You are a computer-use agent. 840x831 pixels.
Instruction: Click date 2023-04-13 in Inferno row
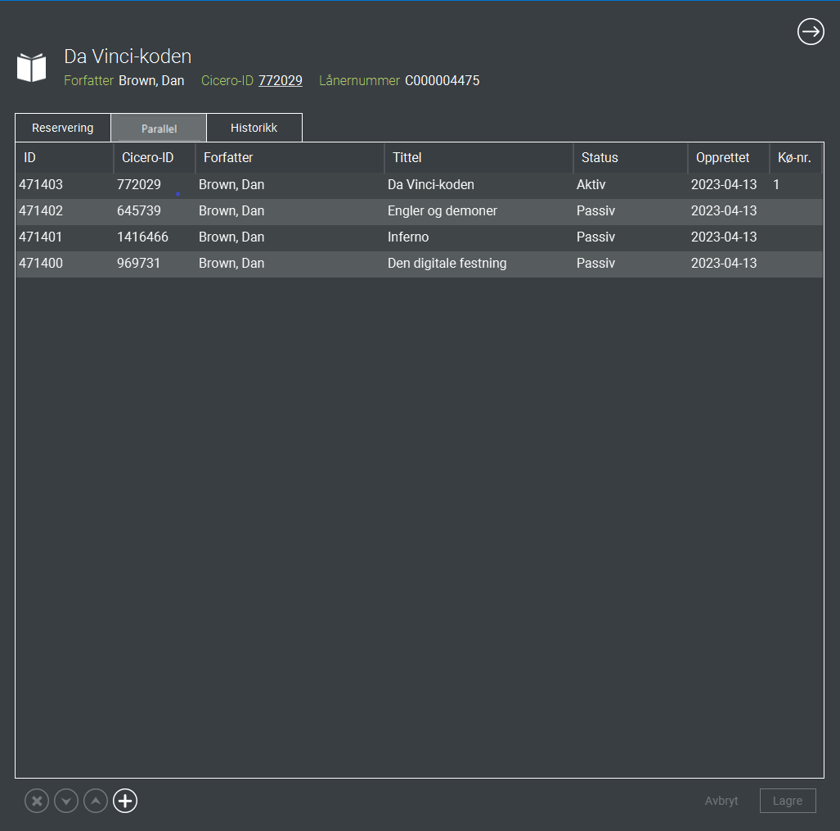click(x=724, y=237)
